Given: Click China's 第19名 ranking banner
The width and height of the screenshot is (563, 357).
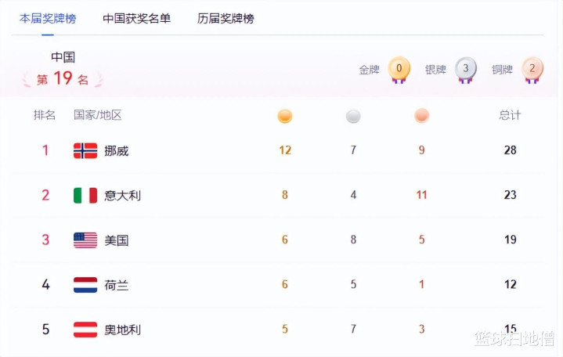Looking at the screenshot, I should click(x=63, y=78).
